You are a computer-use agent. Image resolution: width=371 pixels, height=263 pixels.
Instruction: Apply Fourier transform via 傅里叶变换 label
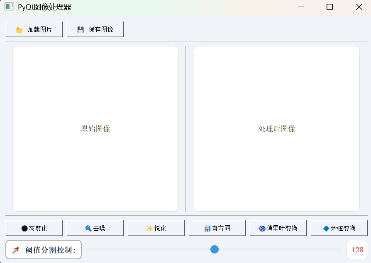(x=282, y=228)
